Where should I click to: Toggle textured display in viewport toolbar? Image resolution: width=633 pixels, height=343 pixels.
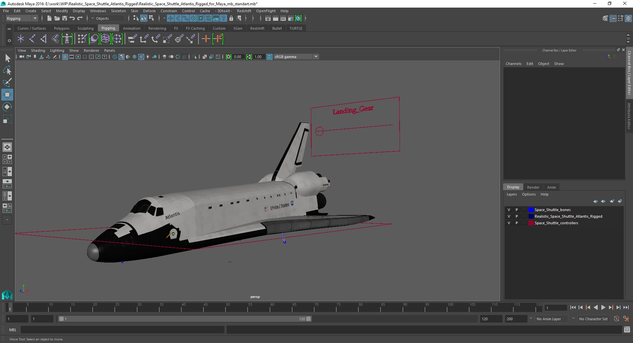(141, 57)
